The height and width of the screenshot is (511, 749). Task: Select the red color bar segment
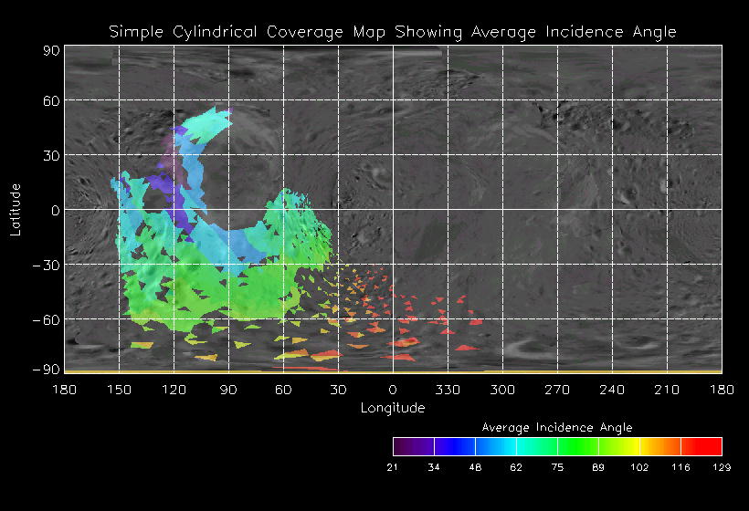coord(702,446)
